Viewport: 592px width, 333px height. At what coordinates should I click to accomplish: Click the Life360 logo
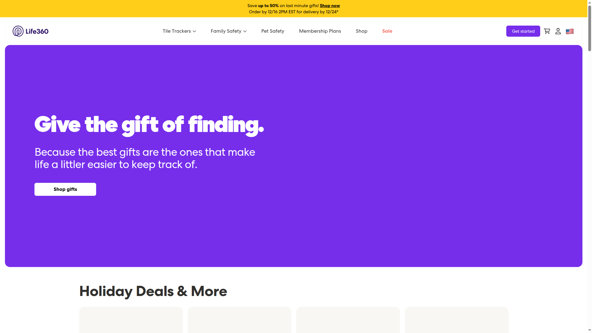pyautogui.click(x=31, y=31)
